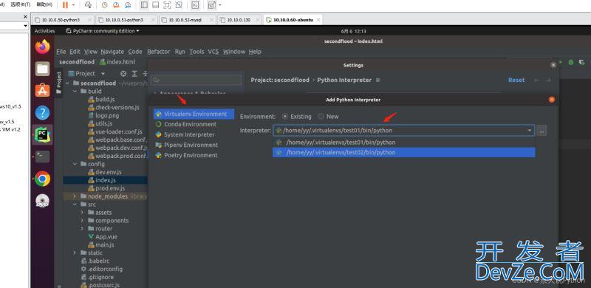Click the take snapshot clock icon
The width and height of the screenshot is (591, 288).
pos(104,5)
